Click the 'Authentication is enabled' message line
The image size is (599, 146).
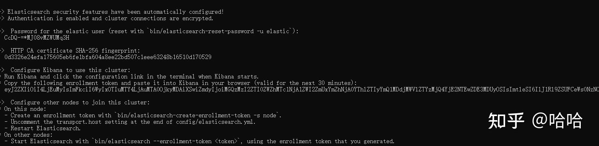[x=110, y=18]
